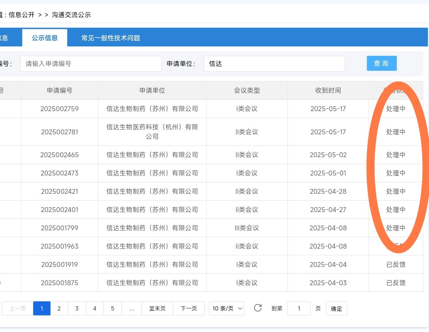Click 已反馈 status in row 2025001875

coord(396,283)
